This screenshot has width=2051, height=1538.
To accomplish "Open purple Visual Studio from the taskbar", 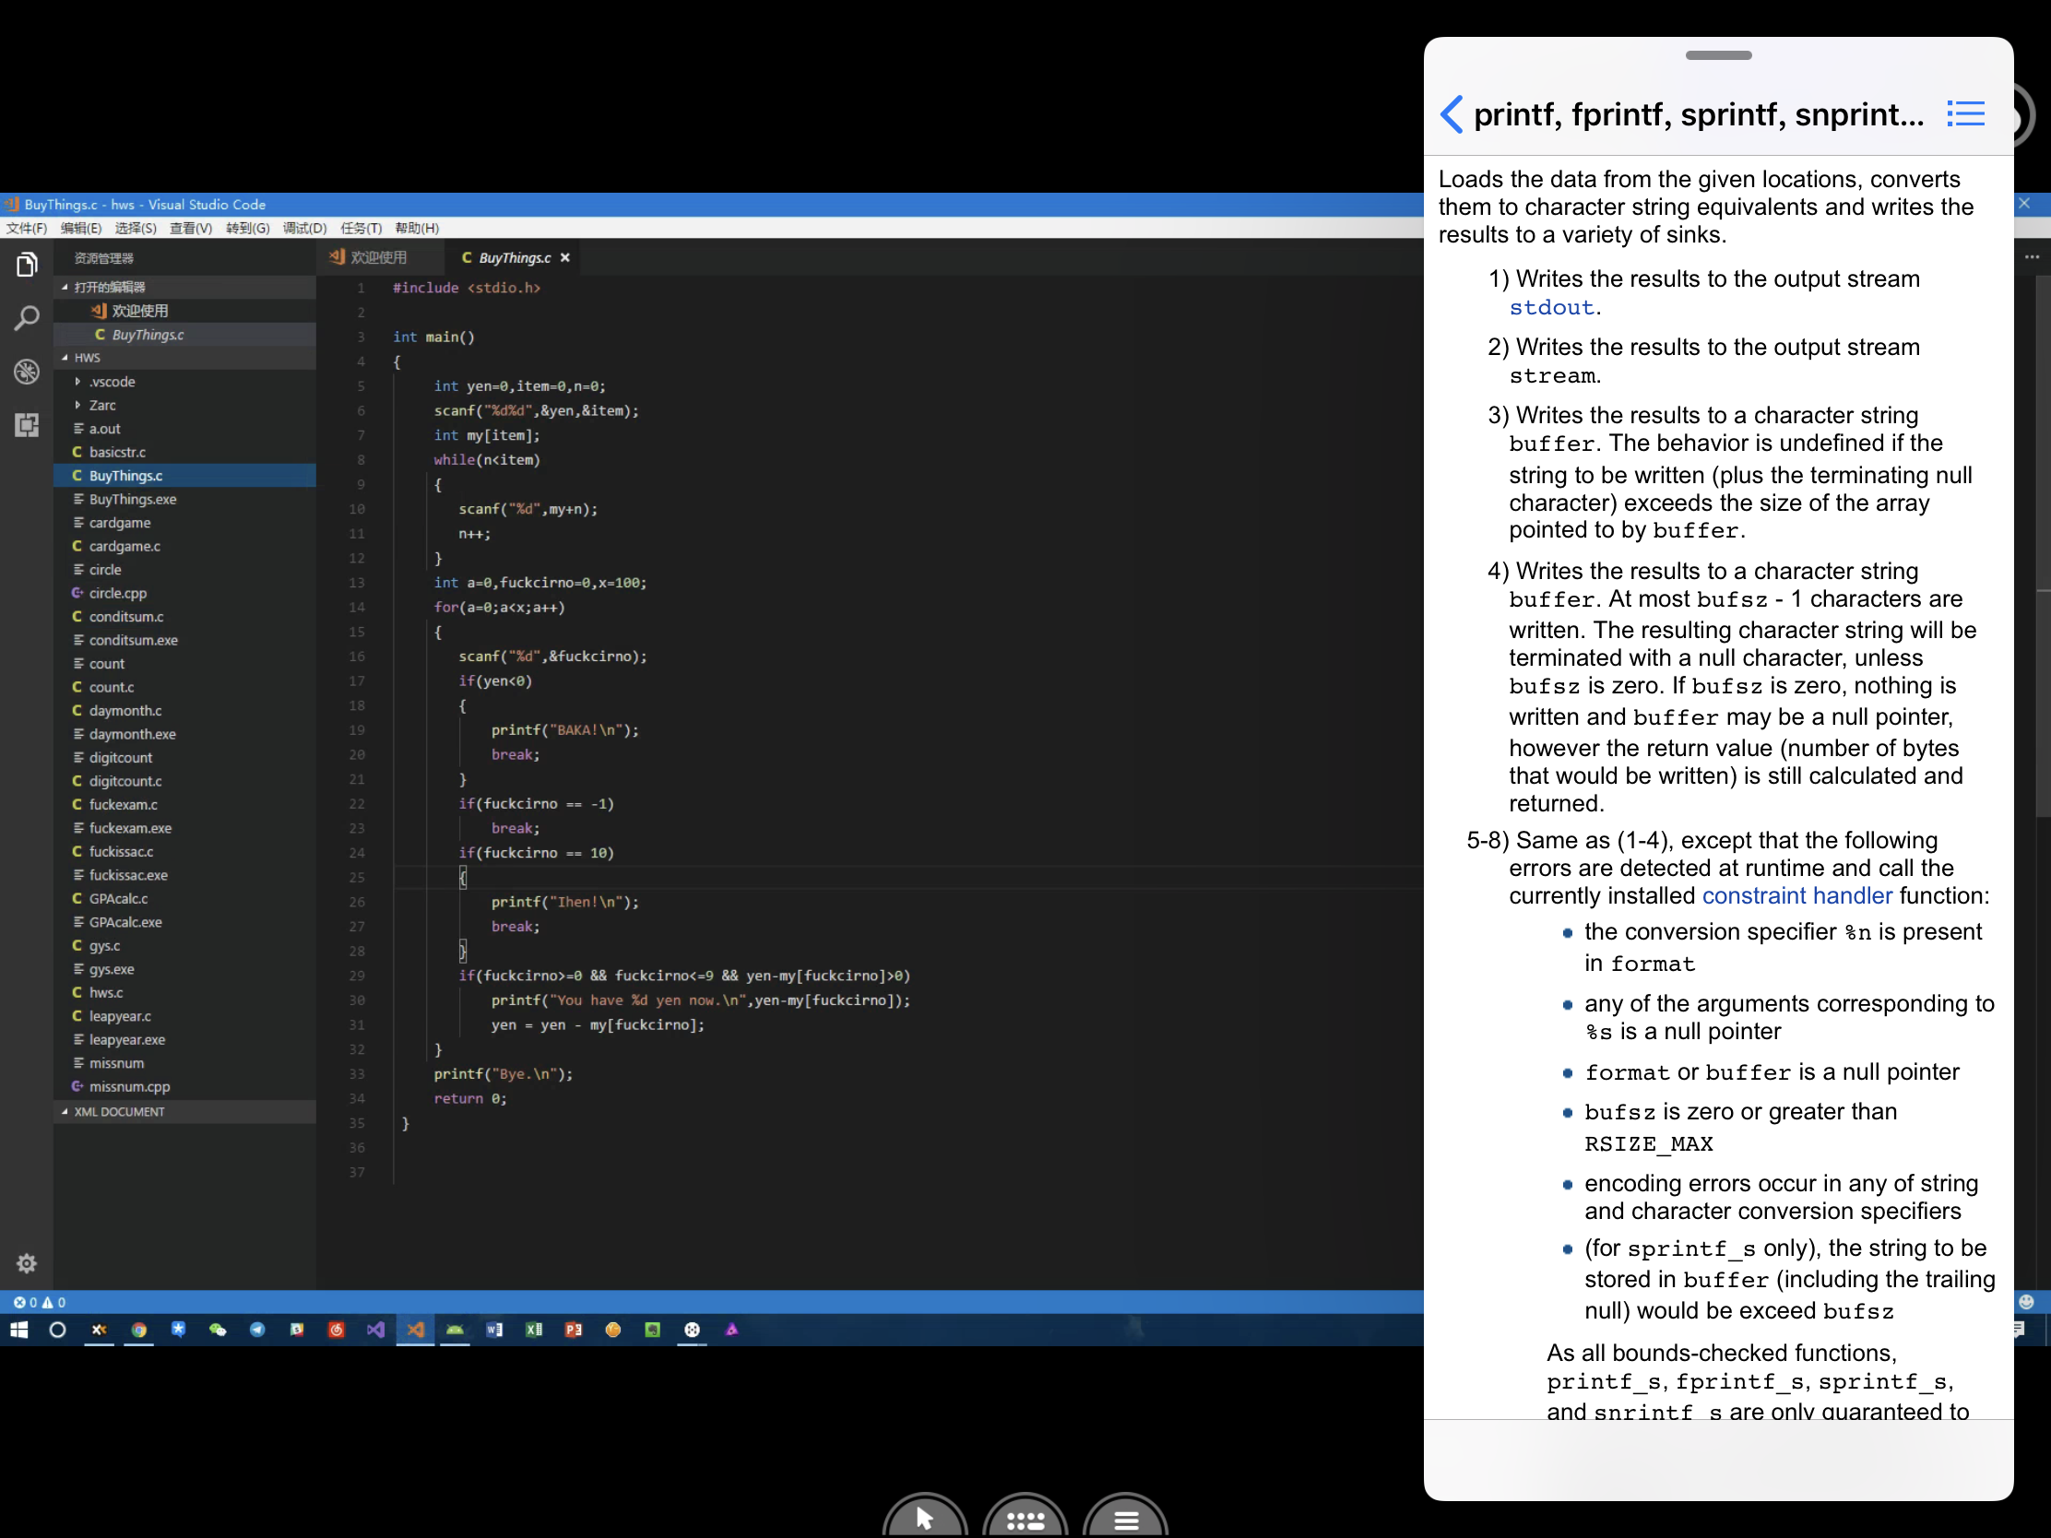I will click(375, 1330).
